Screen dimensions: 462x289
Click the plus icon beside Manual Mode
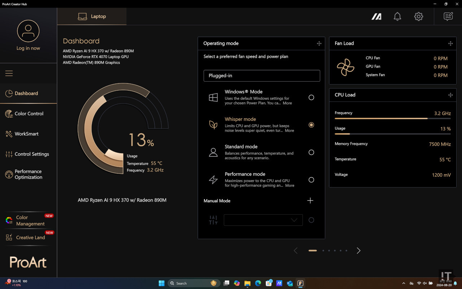pos(310,200)
